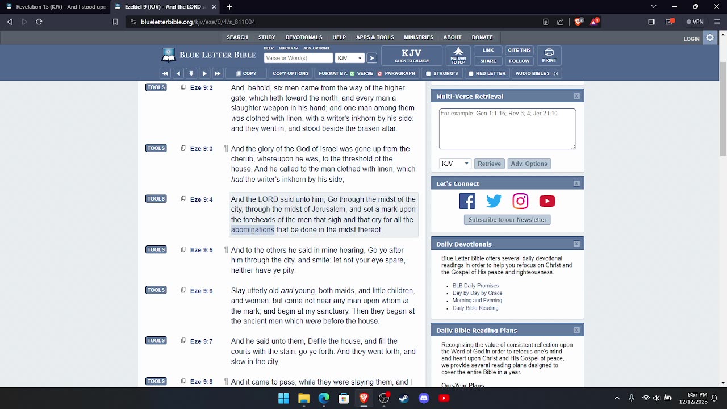Click the Print icon button
The width and height of the screenshot is (727, 409).
pyautogui.click(x=549, y=56)
